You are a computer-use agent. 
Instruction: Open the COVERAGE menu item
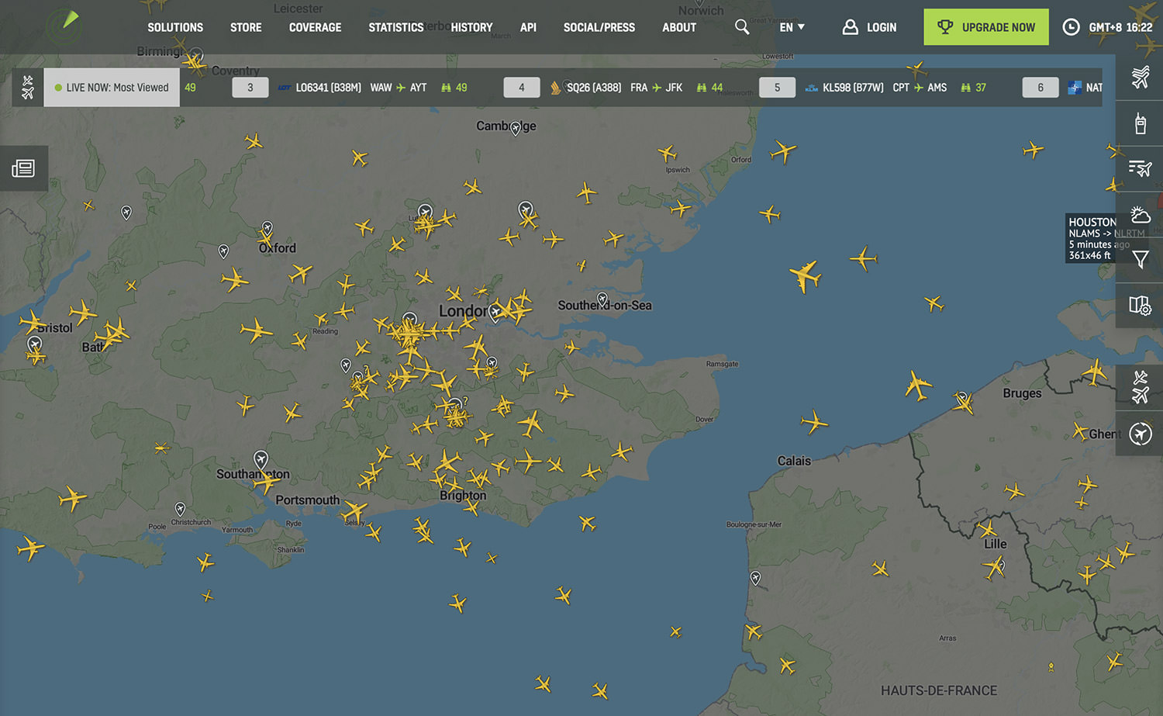point(315,27)
